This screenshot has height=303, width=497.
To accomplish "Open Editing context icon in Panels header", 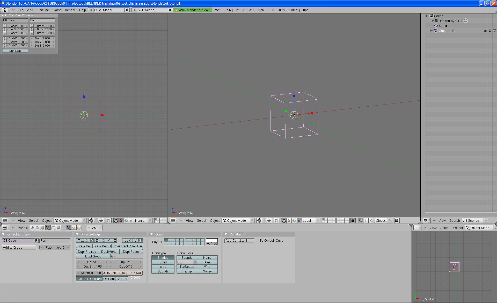I will 53,228.
